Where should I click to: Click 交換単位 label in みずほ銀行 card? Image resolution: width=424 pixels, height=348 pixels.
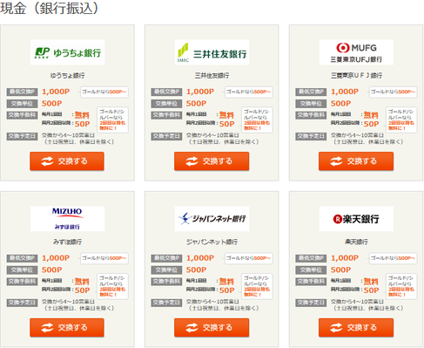(x=22, y=270)
